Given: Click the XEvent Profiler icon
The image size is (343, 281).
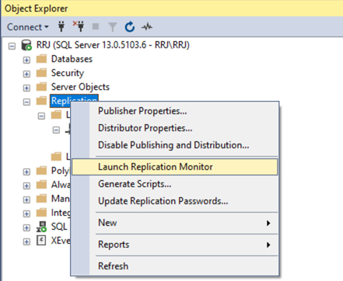Looking at the screenshot, I should tap(41, 241).
